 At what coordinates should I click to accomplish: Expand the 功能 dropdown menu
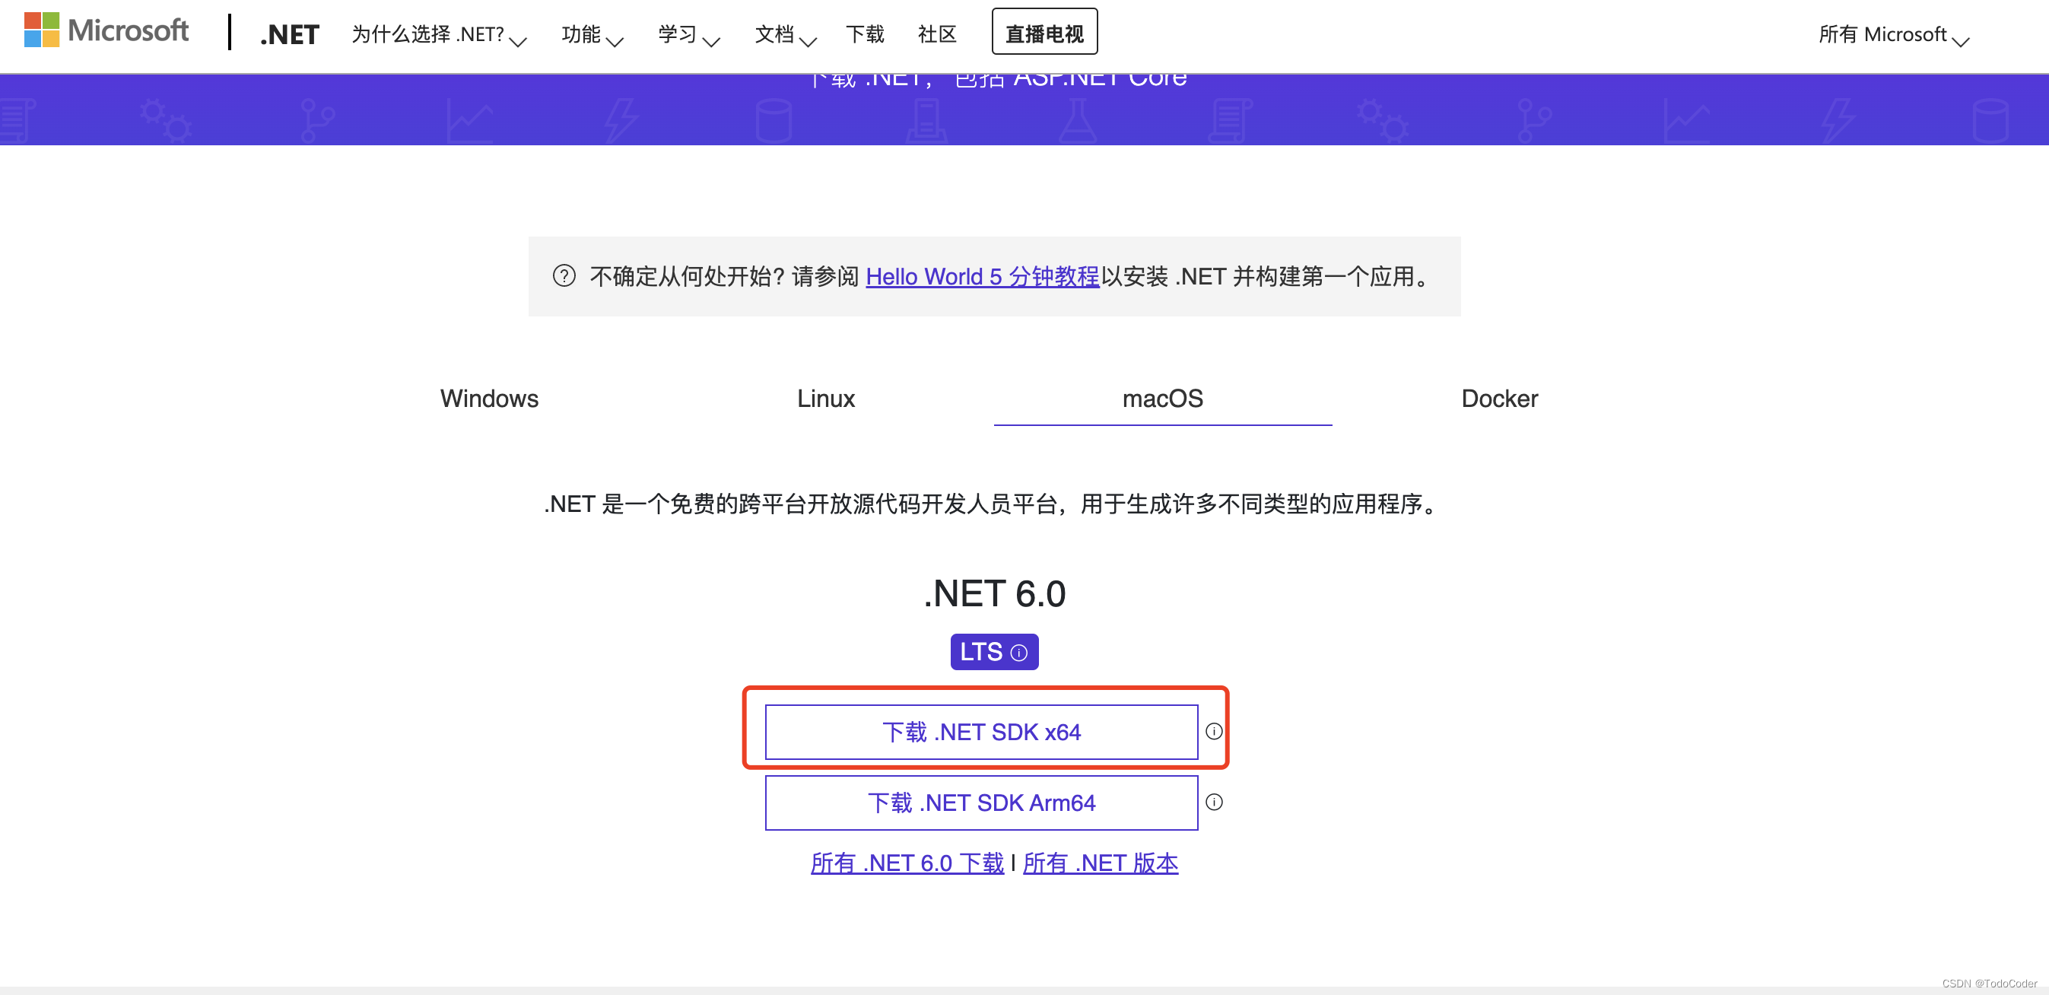point(592,34)
